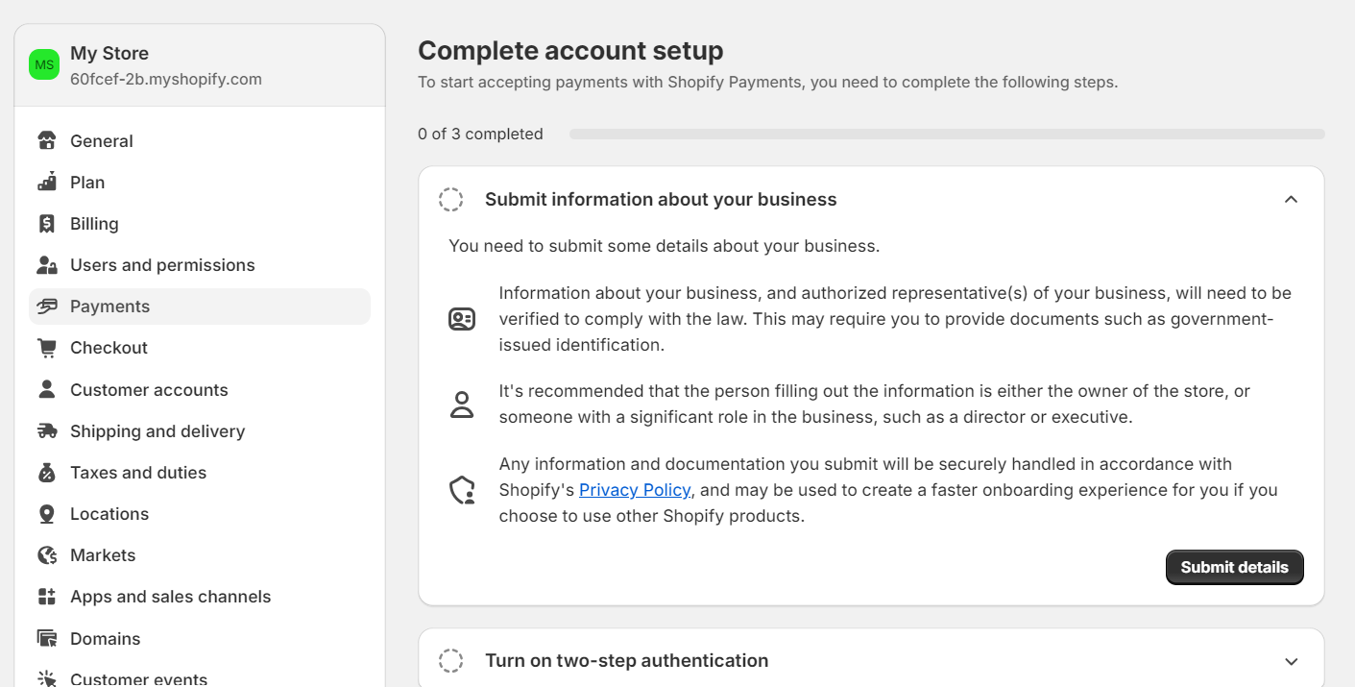Screen dimensions: 1355x687
Task: Click the Users and permissions icon
Action: [46, 265]
